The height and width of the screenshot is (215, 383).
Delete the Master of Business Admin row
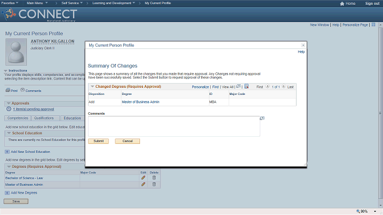[154, 185]
